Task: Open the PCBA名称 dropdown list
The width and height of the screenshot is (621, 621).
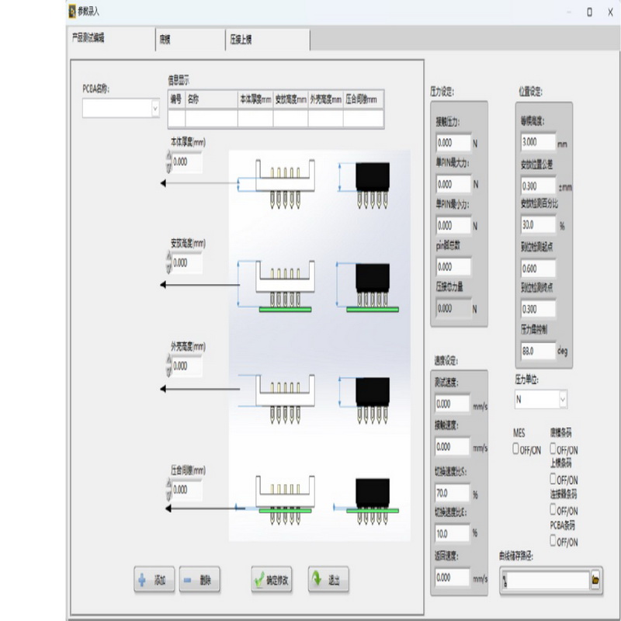Action: click(154, 109)
